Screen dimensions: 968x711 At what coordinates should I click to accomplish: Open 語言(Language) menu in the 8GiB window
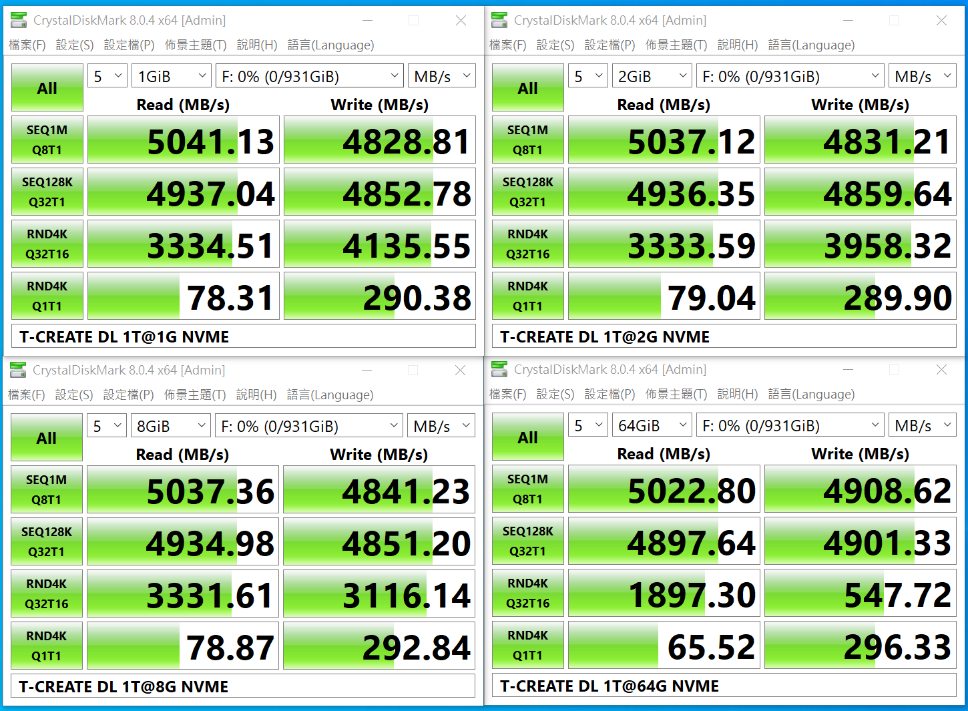point(330,395)
